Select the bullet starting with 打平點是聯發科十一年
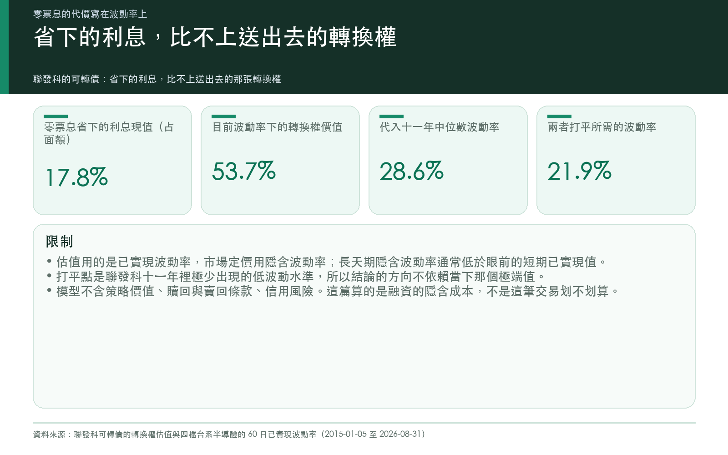Screen dimensions: 728x455 296,277
